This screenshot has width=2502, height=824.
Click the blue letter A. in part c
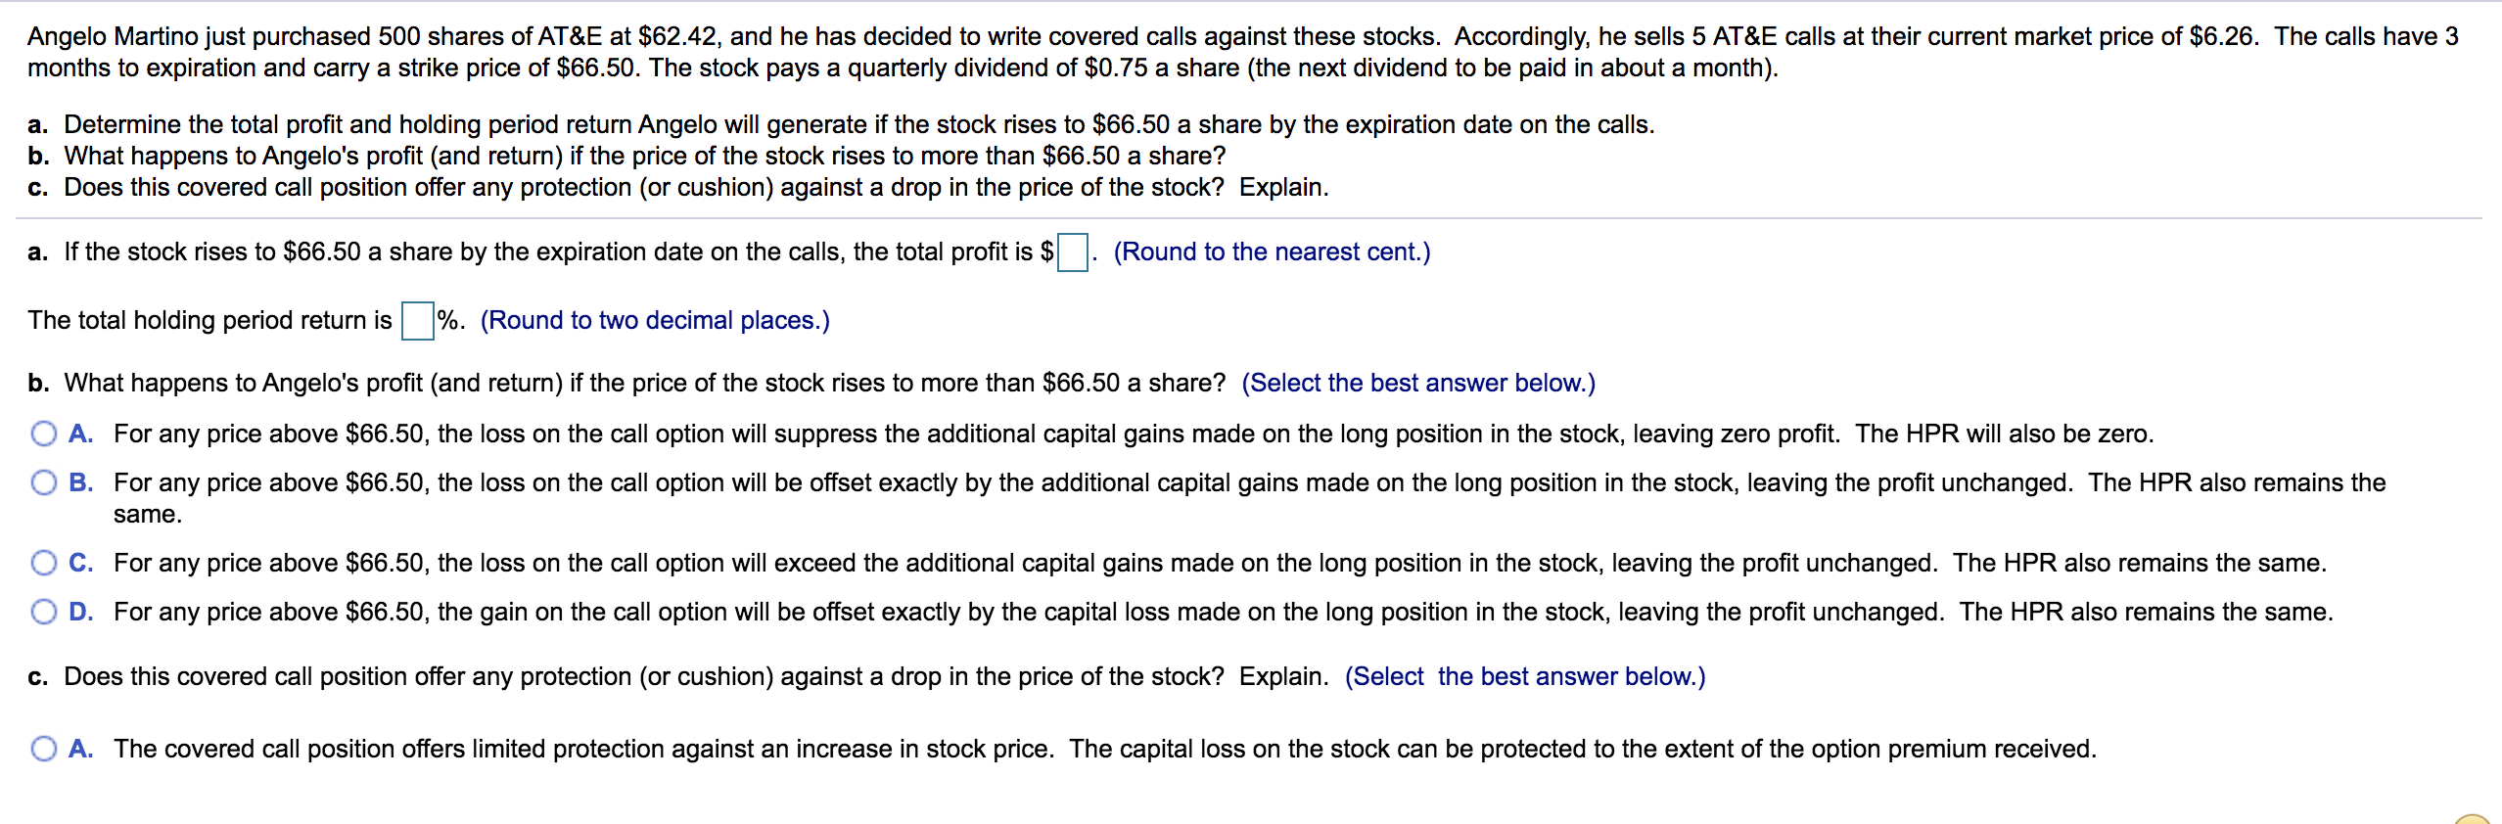[81, 749]
